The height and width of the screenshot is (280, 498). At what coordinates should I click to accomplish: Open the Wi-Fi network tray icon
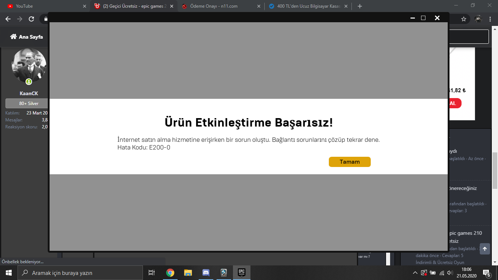click(x=442, y=273)
